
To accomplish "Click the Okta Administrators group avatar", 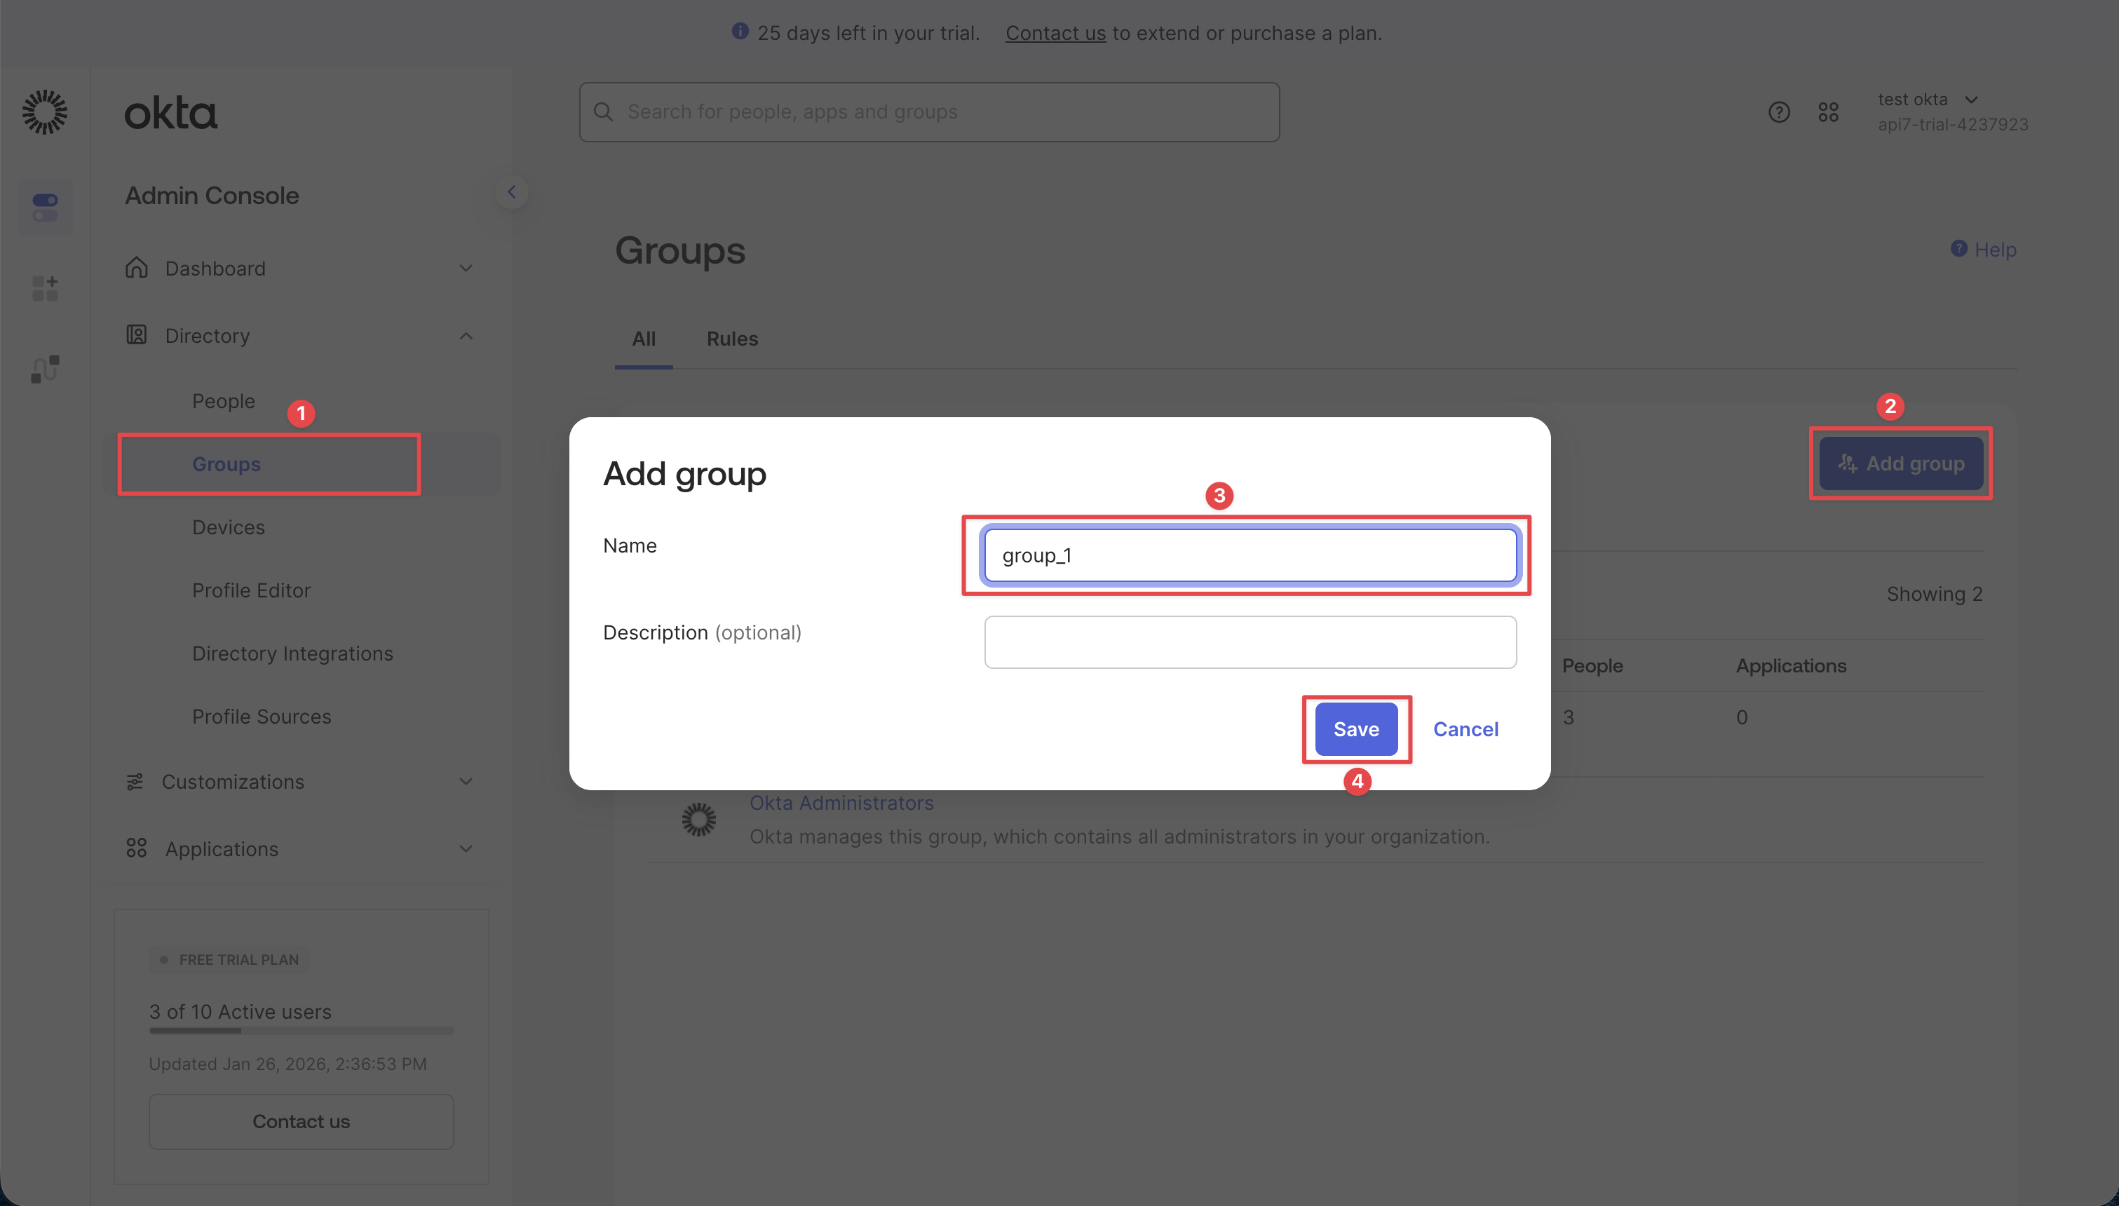I will point(698,818).
